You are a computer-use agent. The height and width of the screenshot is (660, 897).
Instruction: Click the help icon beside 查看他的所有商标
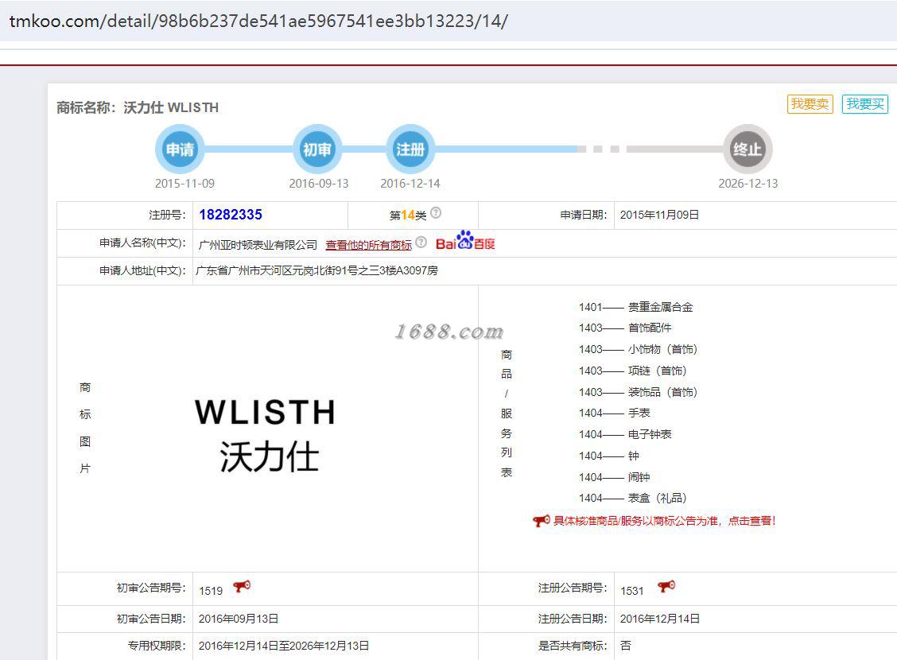(421, 242)
